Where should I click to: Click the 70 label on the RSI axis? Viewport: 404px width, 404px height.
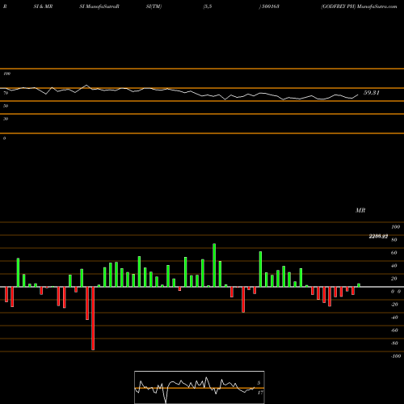coord(6,93)
